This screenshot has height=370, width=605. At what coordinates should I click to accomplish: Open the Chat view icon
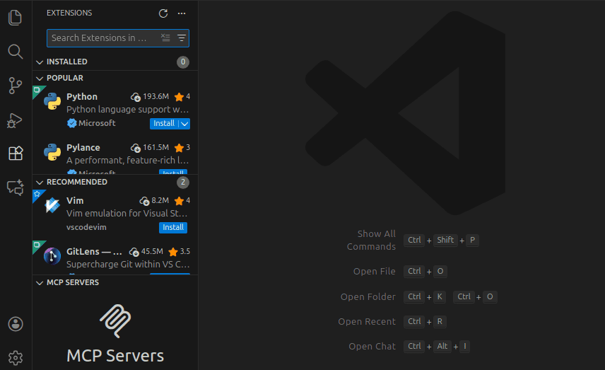click(x=16, y=187)
